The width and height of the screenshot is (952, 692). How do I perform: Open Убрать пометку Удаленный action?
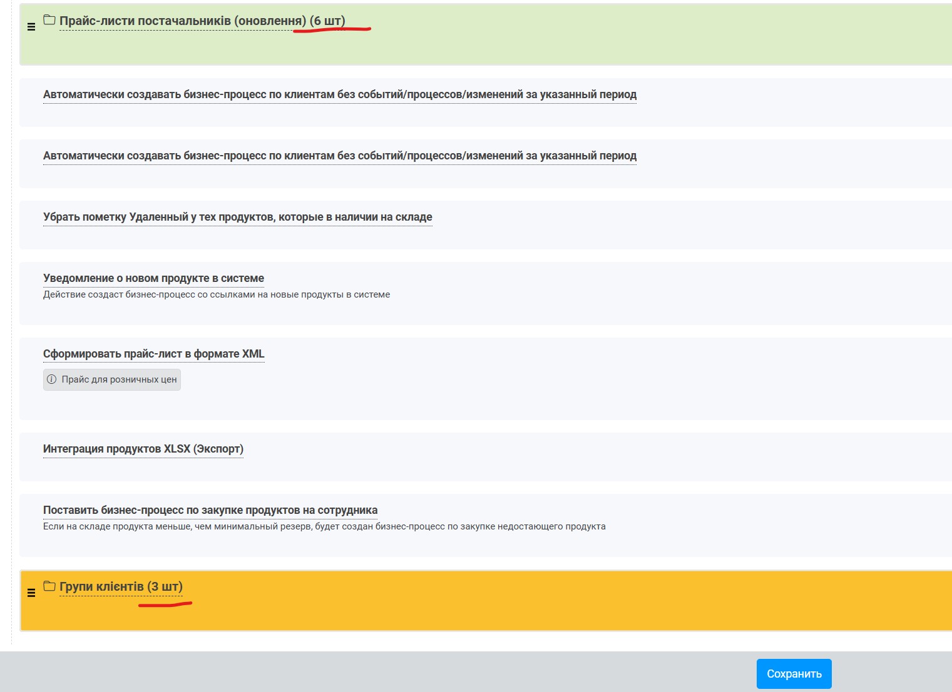(237, 218)
